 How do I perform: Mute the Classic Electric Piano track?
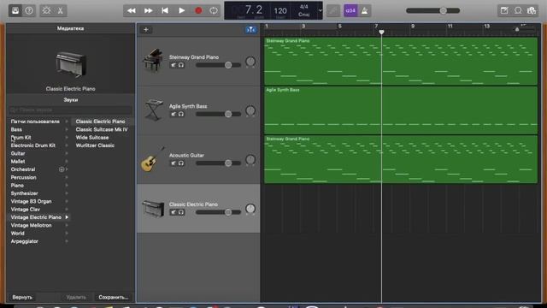pos(174,212)
